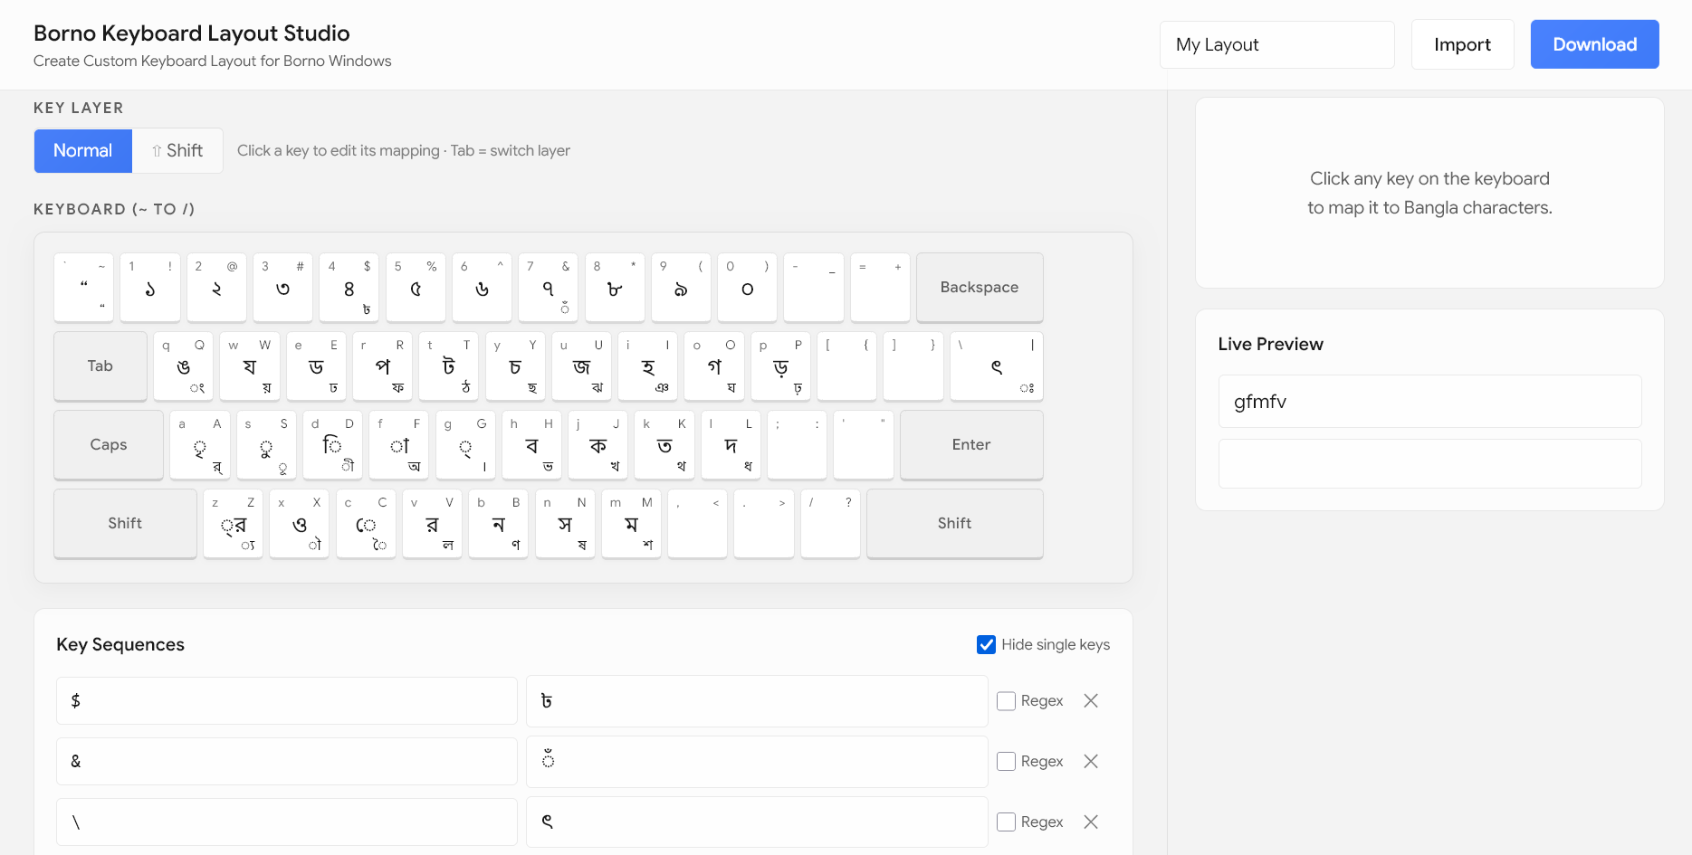Image resolution: width=1692 pixels, height=855 pixels.
Task: Select the h key mapped to ব
Action: point(532,445)
